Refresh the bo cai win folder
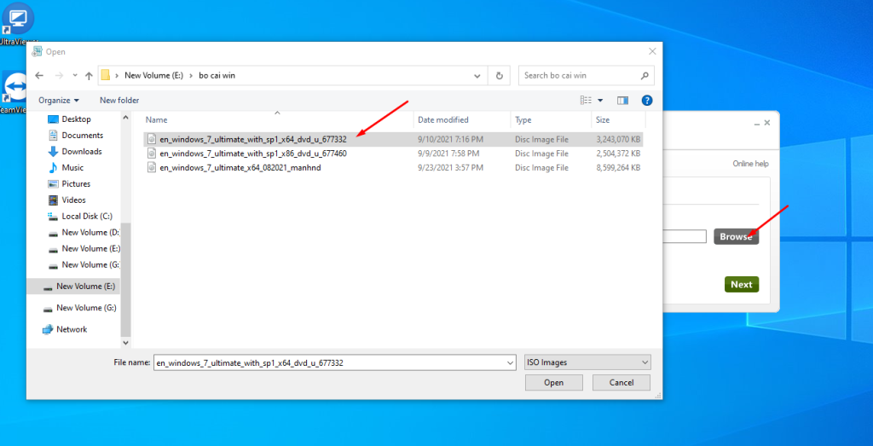 [x=500, y=75]
